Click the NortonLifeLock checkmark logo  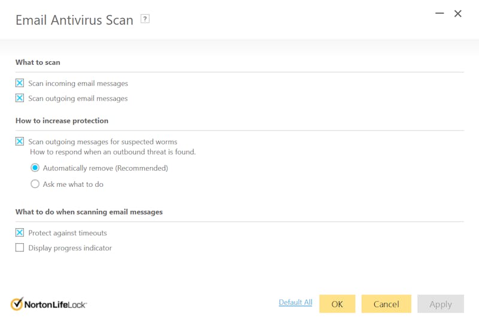click(17, 304)
